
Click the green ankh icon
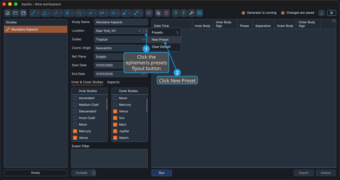(x=184, y=13)
